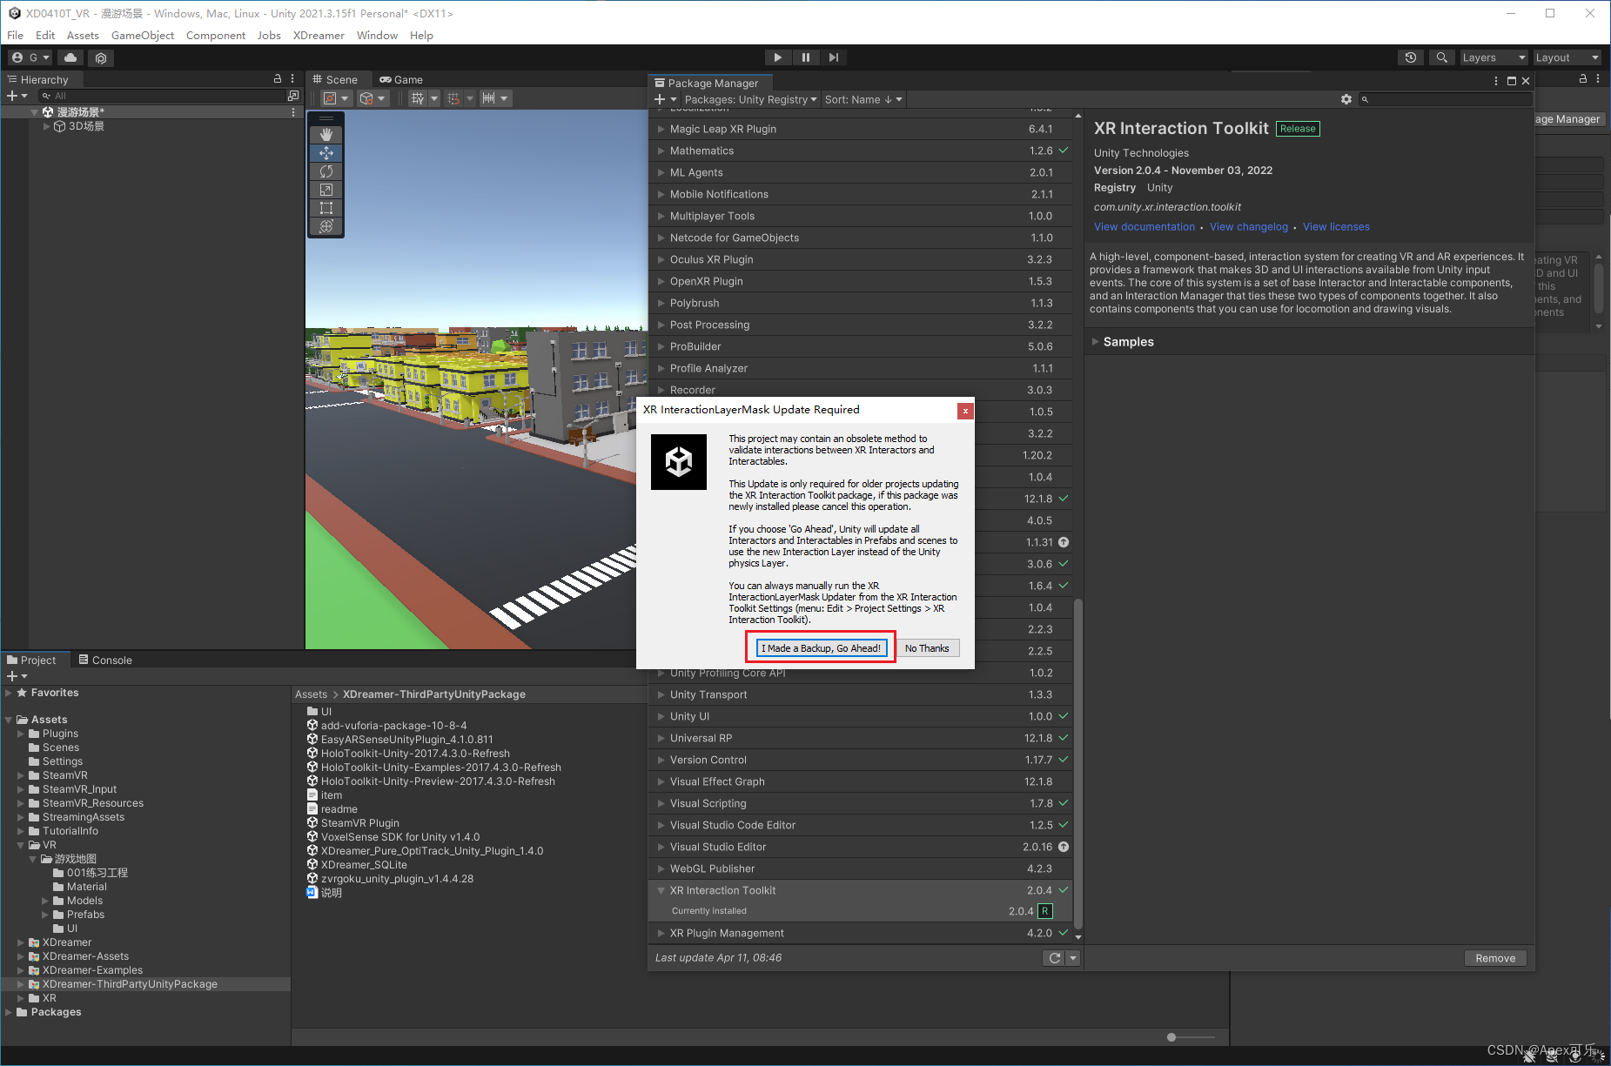The height and width of the screenshot is (1066, 1611).
Task: Switch to the Game tab
Action: (x=401, y=79)
